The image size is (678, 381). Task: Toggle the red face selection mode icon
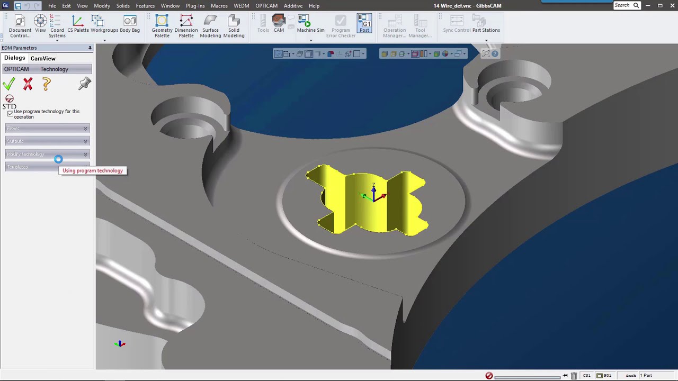pyautogui.click(x=331, y=53)
